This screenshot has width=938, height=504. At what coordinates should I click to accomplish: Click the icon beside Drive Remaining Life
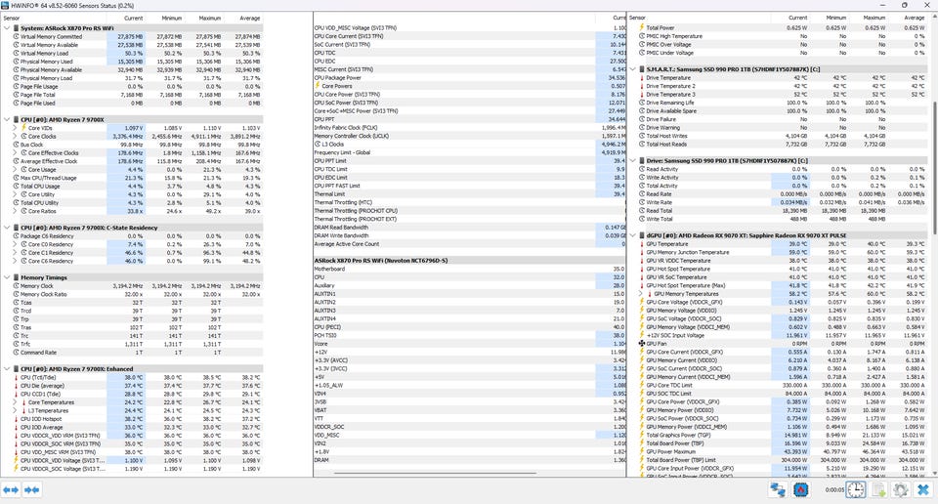(x=642, y=103)
